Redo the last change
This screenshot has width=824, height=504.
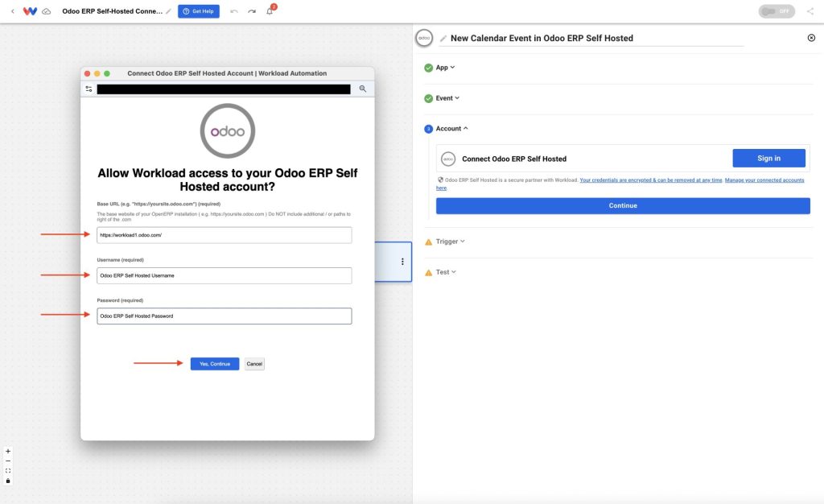coord(252,11)
